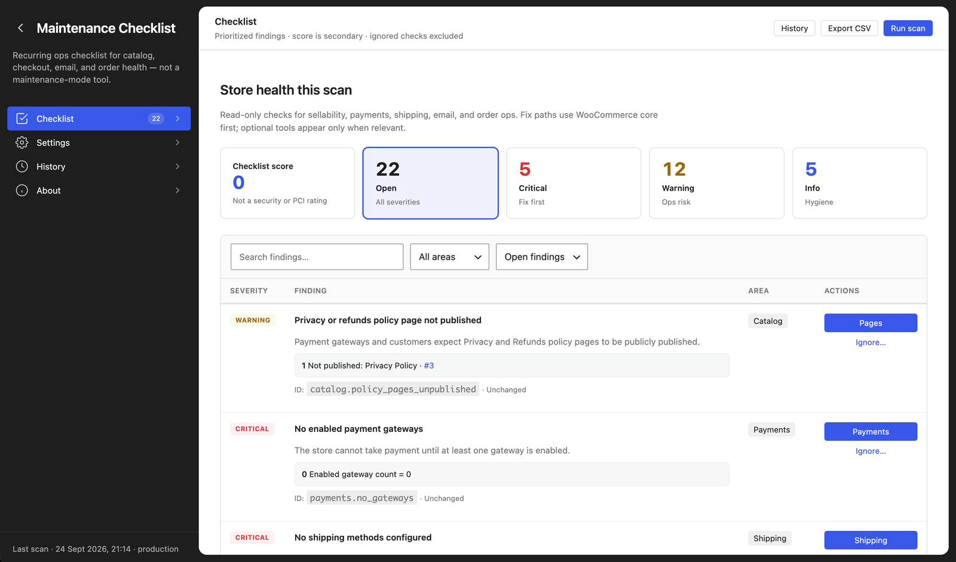Click the Pages fix button

pyautogui.click(x=871, y=323)
